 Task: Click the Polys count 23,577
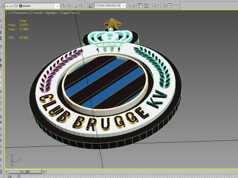(x=24, y=25)
